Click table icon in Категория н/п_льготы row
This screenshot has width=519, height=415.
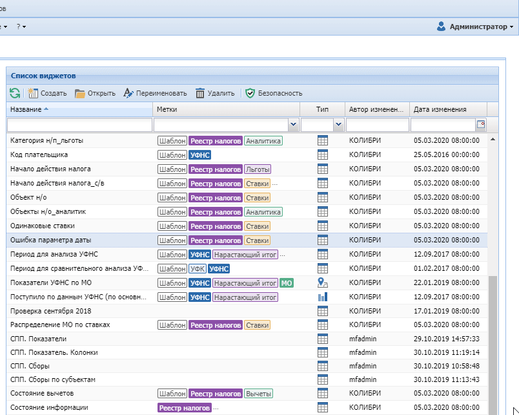point(322,140)
